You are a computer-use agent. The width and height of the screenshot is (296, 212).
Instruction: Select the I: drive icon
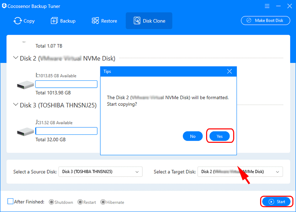(25, 85)
